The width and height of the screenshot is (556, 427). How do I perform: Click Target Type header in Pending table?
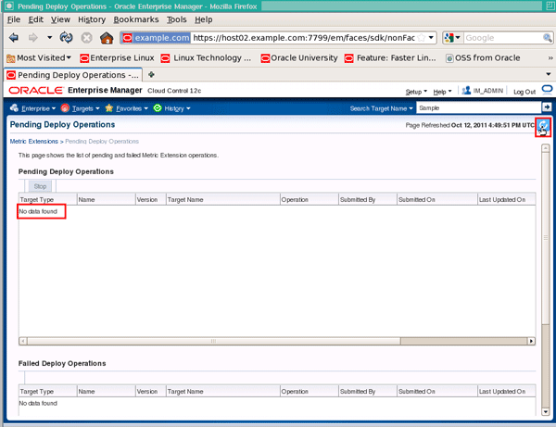[47, 199]
